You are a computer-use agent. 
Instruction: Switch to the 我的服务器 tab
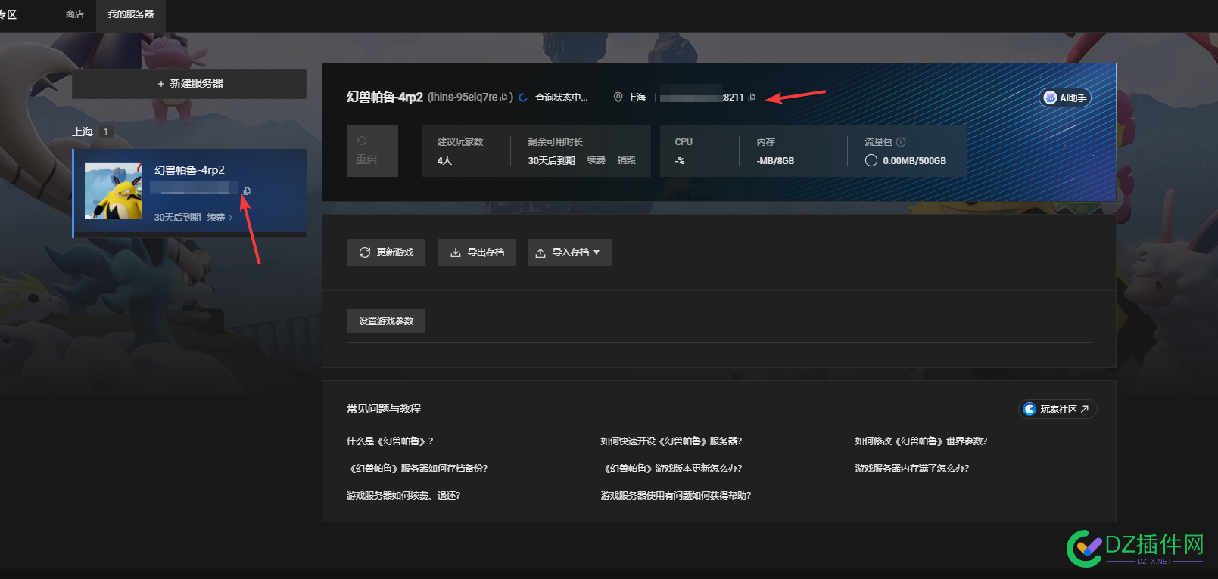(x=131, y=14)
